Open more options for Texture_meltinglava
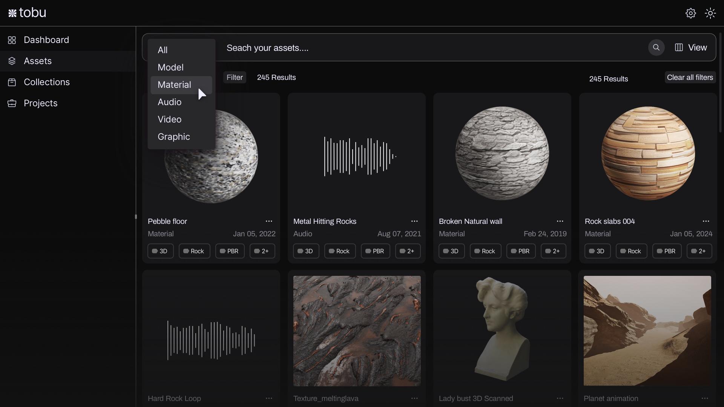The width and height of the screenshot is (724, 407). click(414, 398)
